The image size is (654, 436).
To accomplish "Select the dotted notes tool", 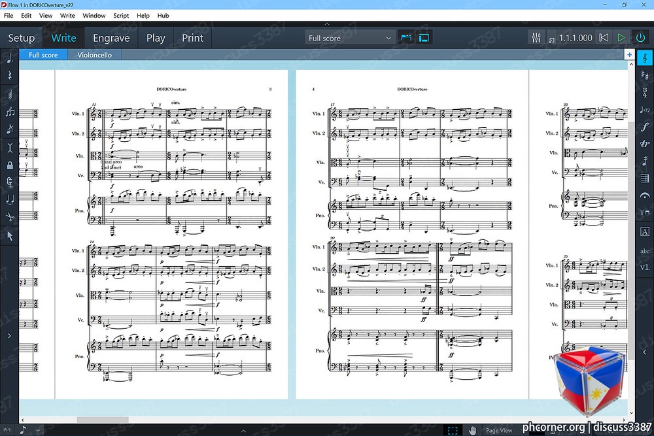I will pyautogui.click(x=10, y=58).
